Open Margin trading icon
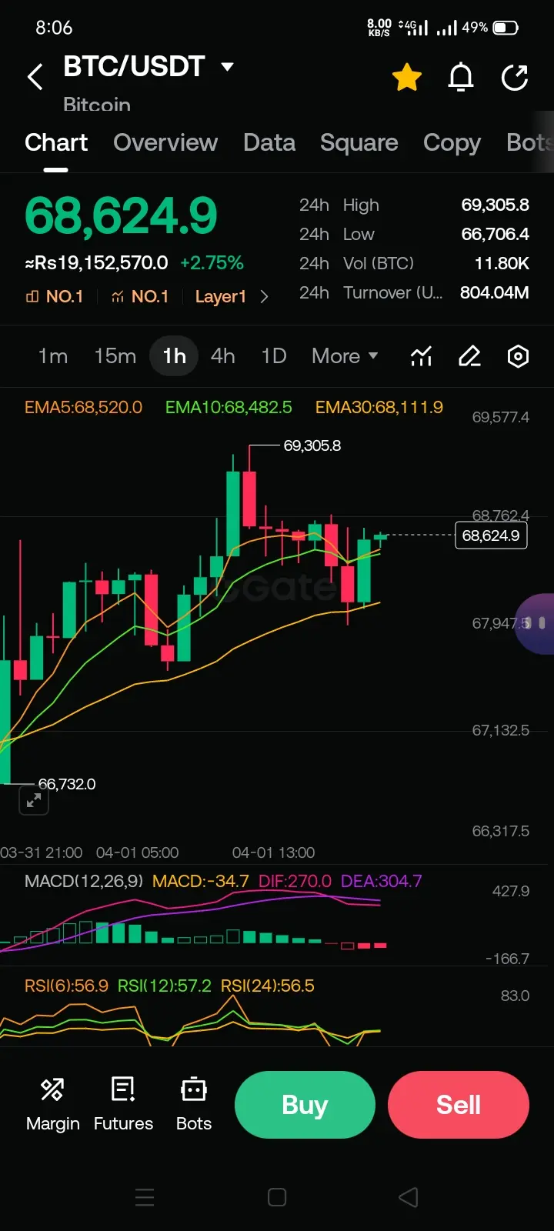The image size is (554, 1231). click(x=52, y=1105)
